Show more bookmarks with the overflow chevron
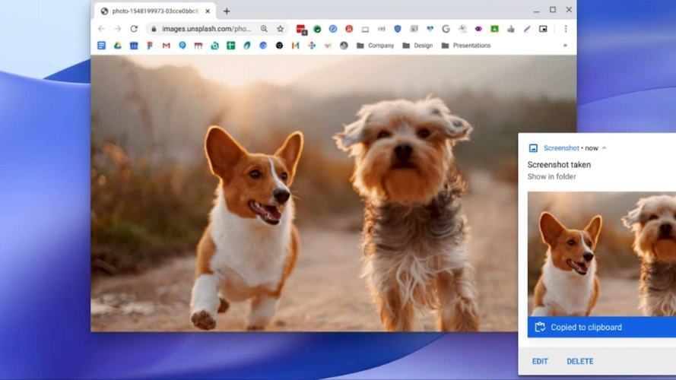Screen dimensions: 676x380 (565, 46)
